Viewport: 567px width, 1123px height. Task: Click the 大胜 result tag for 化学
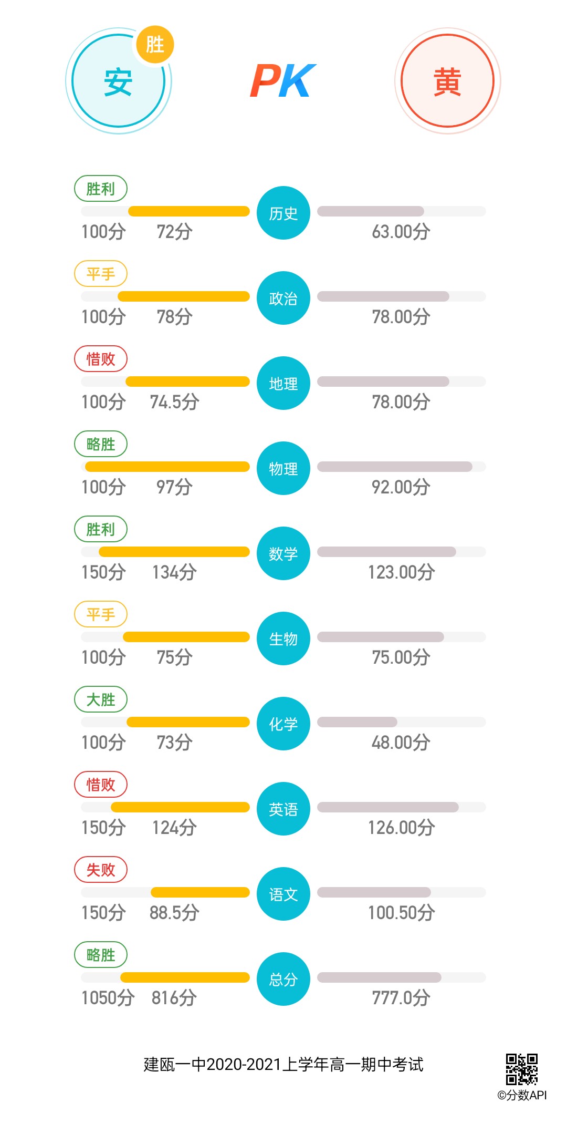[x=101, y=699]
